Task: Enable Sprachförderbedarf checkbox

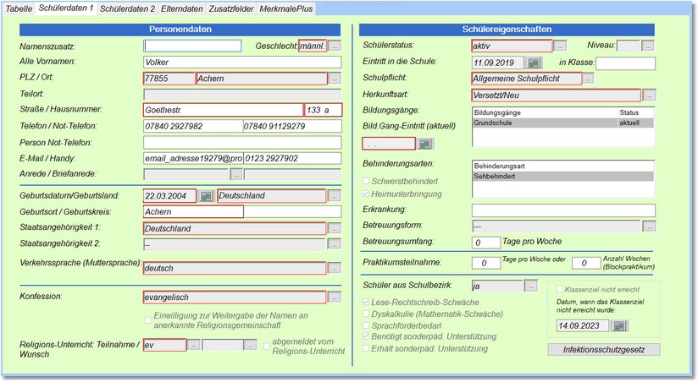Action: point(367,324)
